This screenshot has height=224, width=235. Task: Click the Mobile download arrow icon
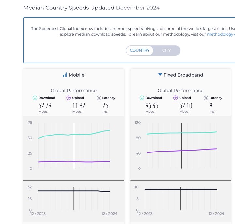click(35, 98)
